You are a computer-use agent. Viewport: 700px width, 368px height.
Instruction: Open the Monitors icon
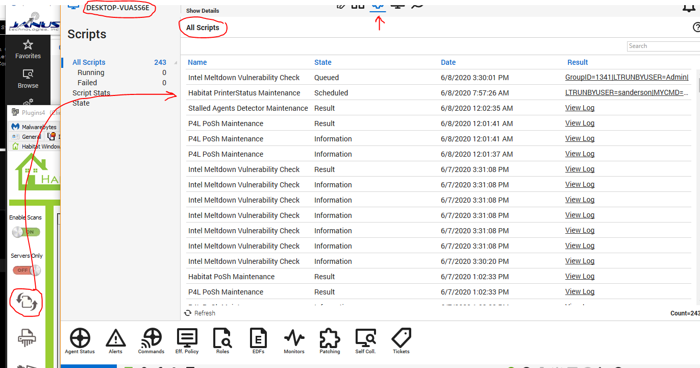[x=294, y=338]
